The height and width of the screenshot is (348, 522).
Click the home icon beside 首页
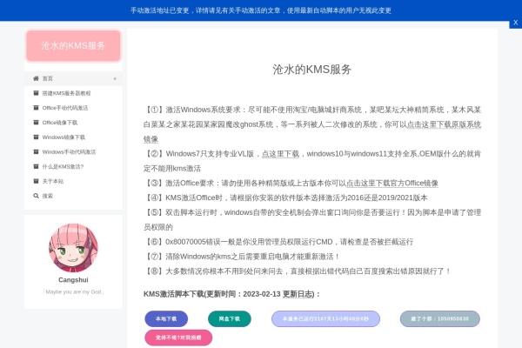click(x=35, y=78)
